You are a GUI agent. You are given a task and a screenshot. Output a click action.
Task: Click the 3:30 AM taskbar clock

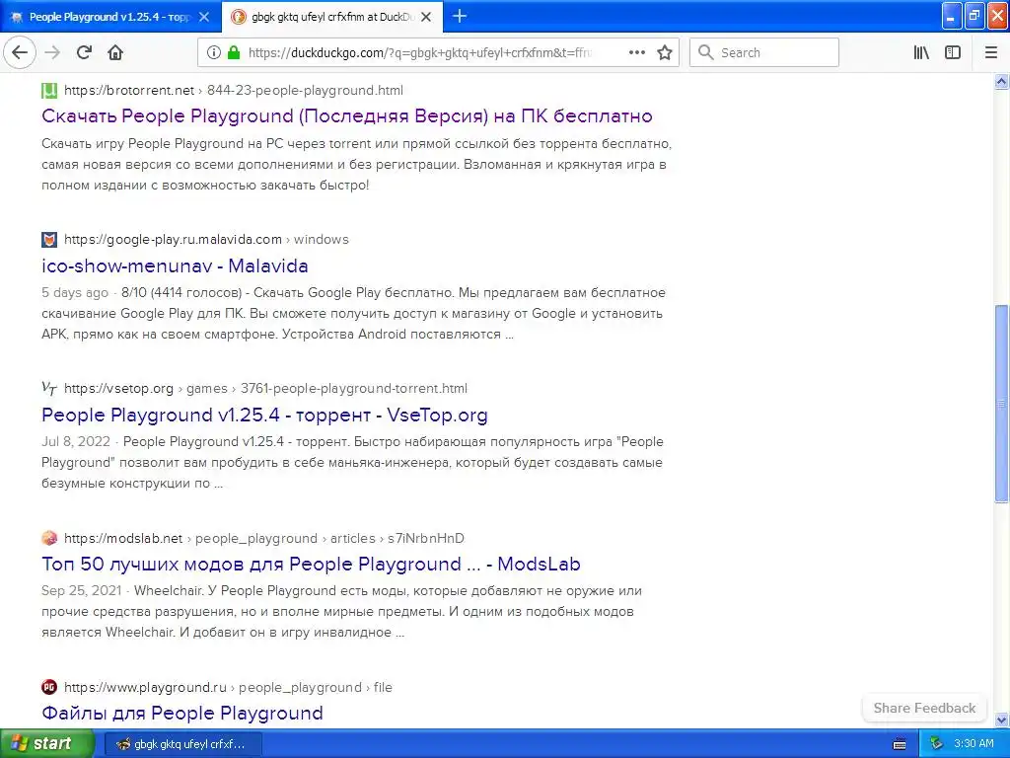(x=974, y=744)
